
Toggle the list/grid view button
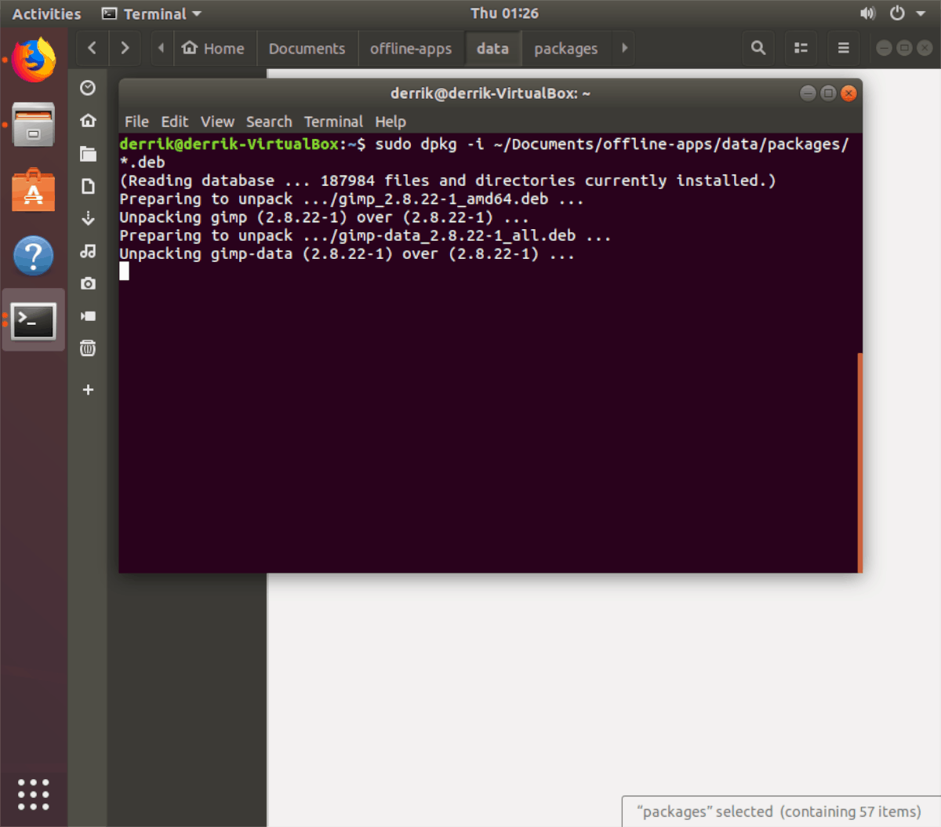pos(801,48)
